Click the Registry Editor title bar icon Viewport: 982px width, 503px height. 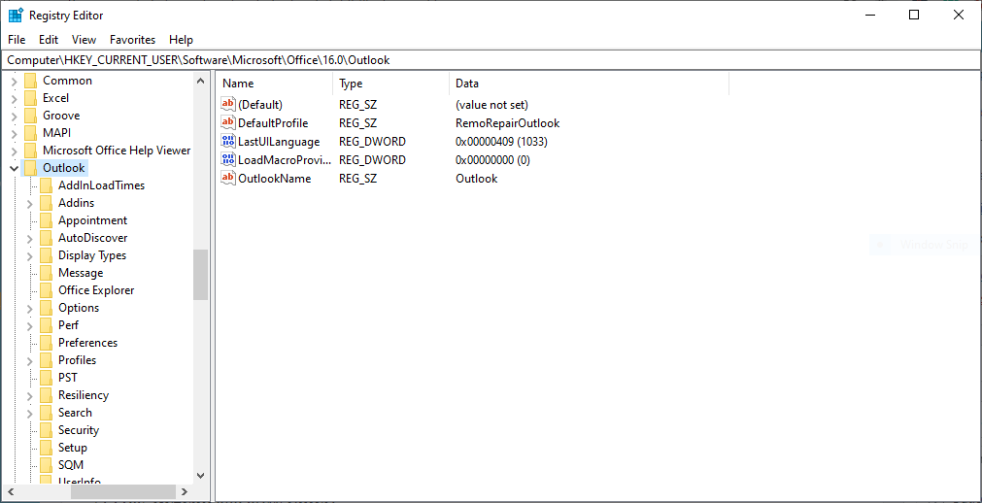coord(16,15)
